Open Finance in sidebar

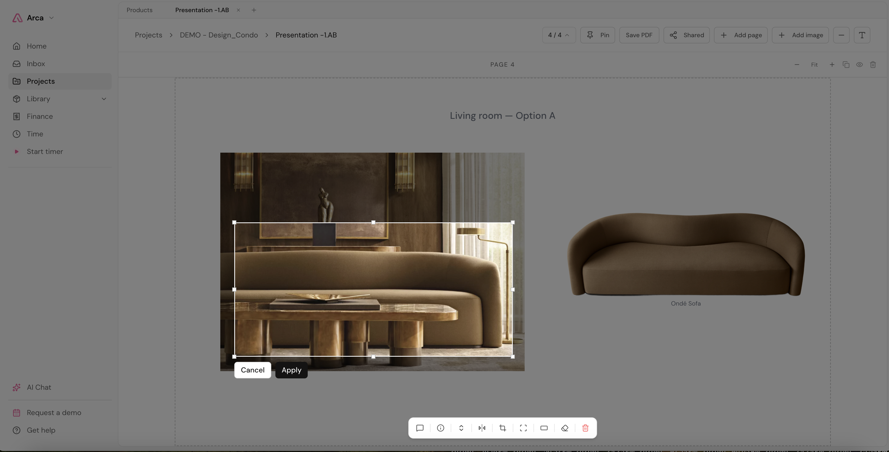(60, 116)
